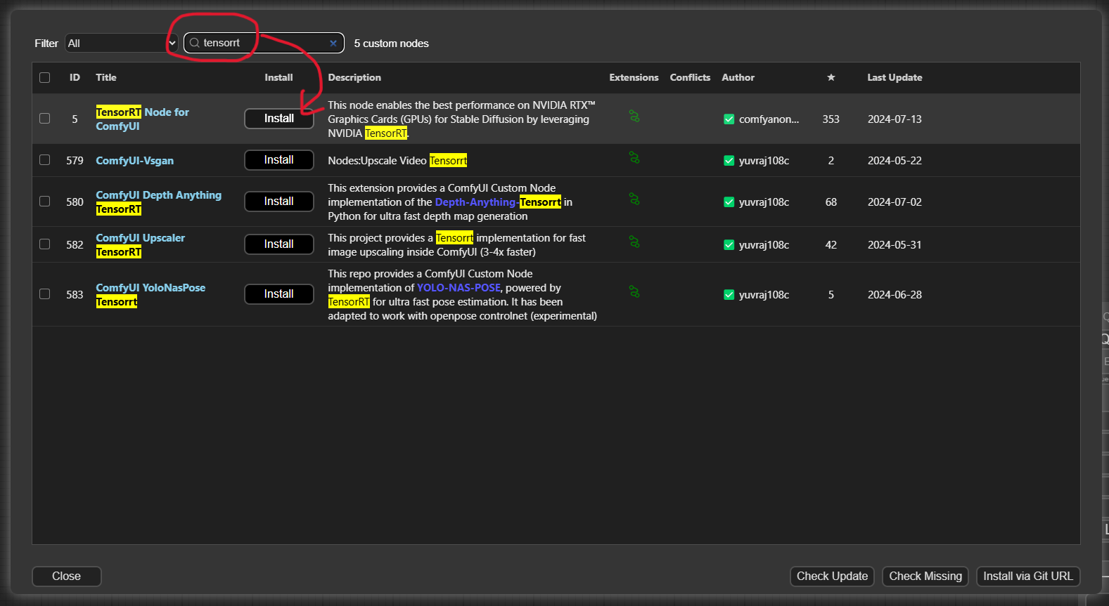The width and height of the screenshot is (1109, 606).
Task: Click Check Missing button
Action: tap(925, 577)
